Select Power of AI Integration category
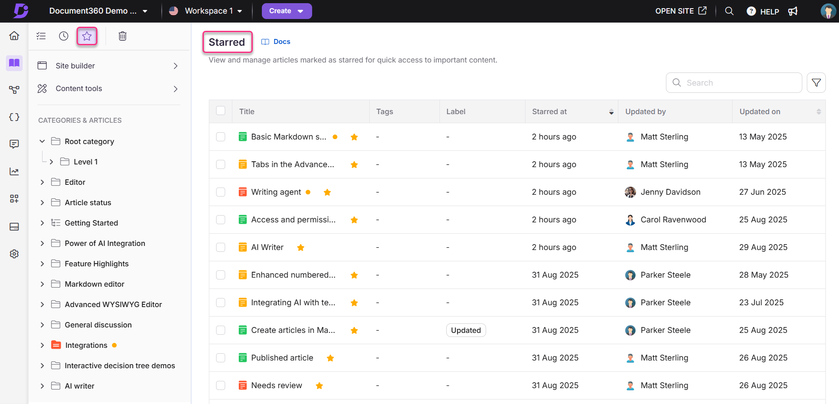This screenshot has width=839, height=404. [105, 243]
